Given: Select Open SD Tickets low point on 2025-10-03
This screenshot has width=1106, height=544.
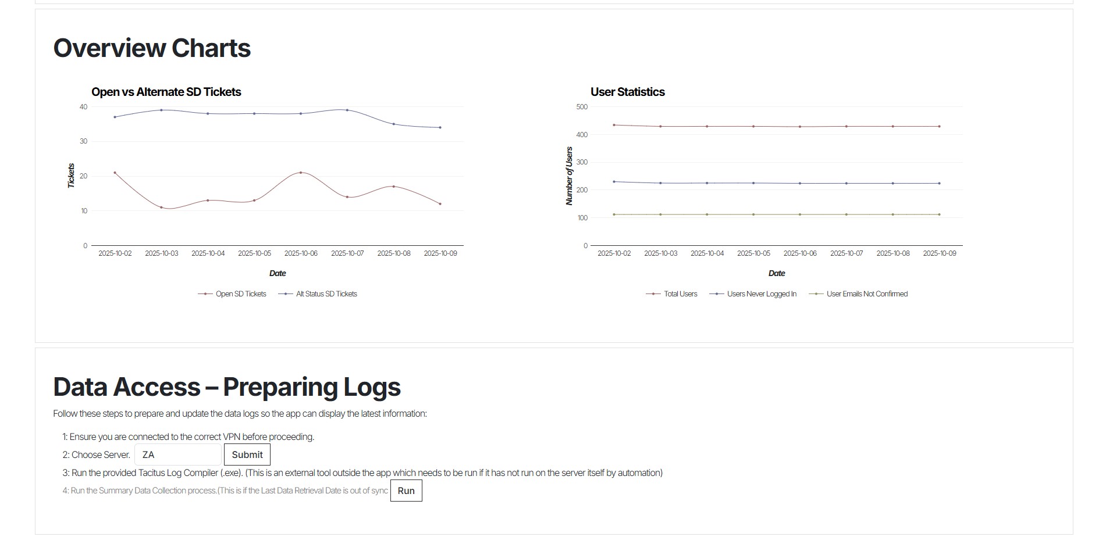Looking at the screenshot, I should pos(161,207).
